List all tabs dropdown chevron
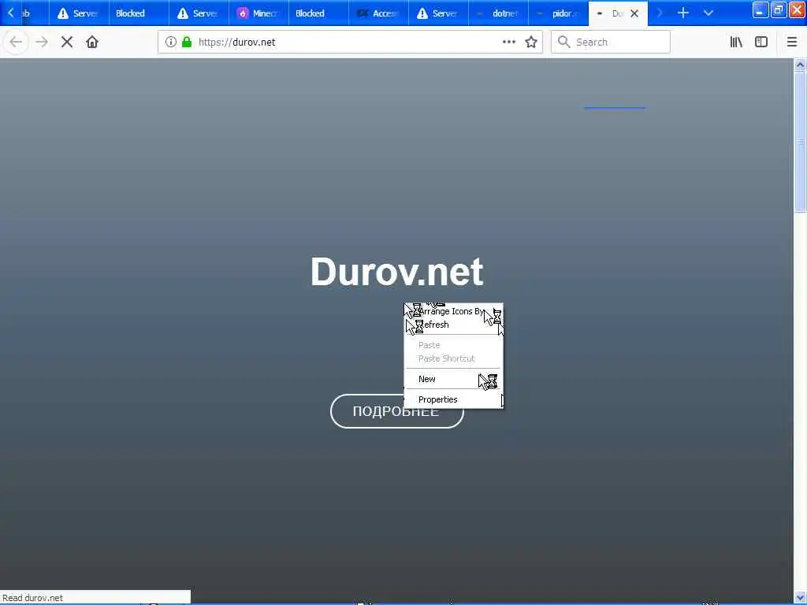This screenshot has width=807, height=605. [708, 13]
